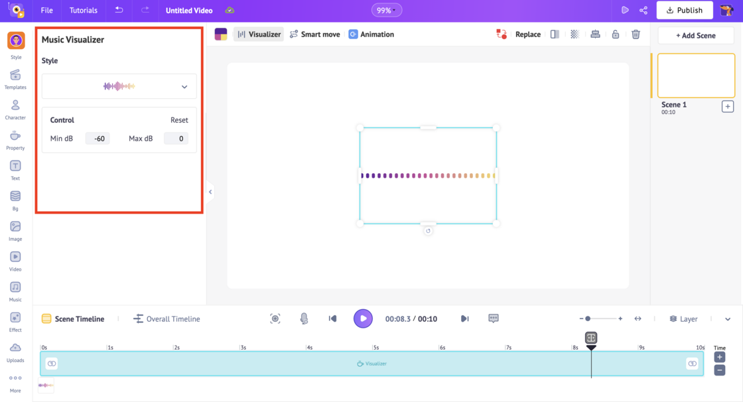Screen dimensions: 743x402
Task: Reset the visualizer Control settings
Action: click(x=180, y=120)
